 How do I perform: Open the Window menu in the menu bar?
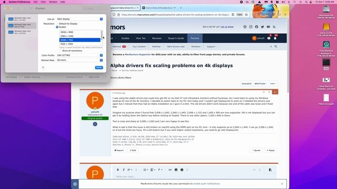53,2
